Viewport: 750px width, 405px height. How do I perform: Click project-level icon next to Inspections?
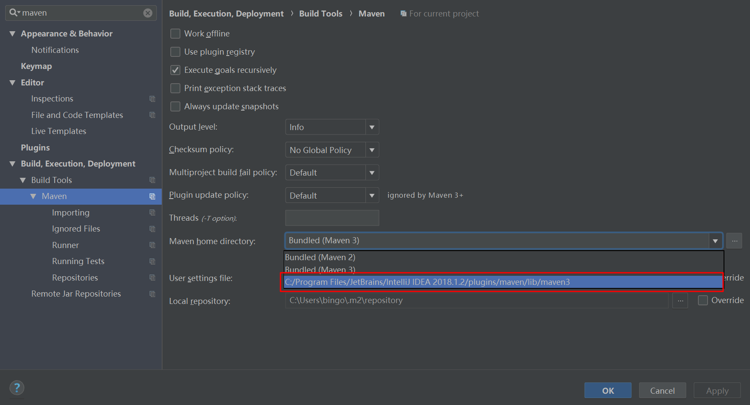(x=152, y=99)
